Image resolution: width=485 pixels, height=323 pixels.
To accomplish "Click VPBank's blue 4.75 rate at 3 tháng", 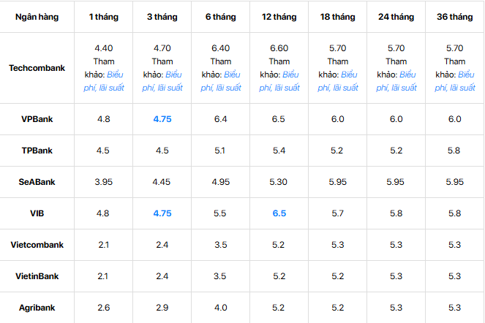I will click(x=162, y=119).
